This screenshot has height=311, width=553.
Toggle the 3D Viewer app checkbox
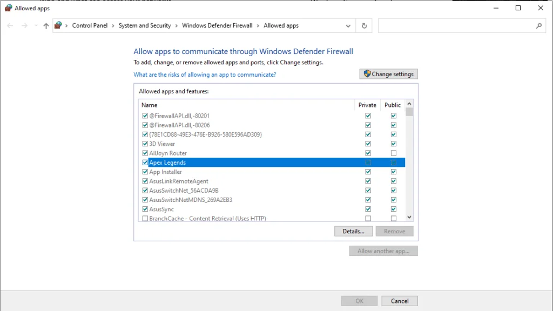click(145, 144)
